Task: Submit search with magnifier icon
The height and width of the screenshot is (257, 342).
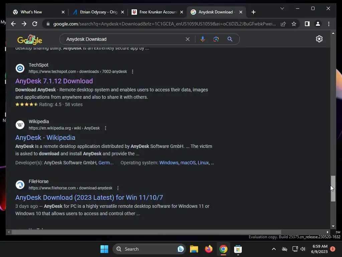Action: click(x=230, y=39)
